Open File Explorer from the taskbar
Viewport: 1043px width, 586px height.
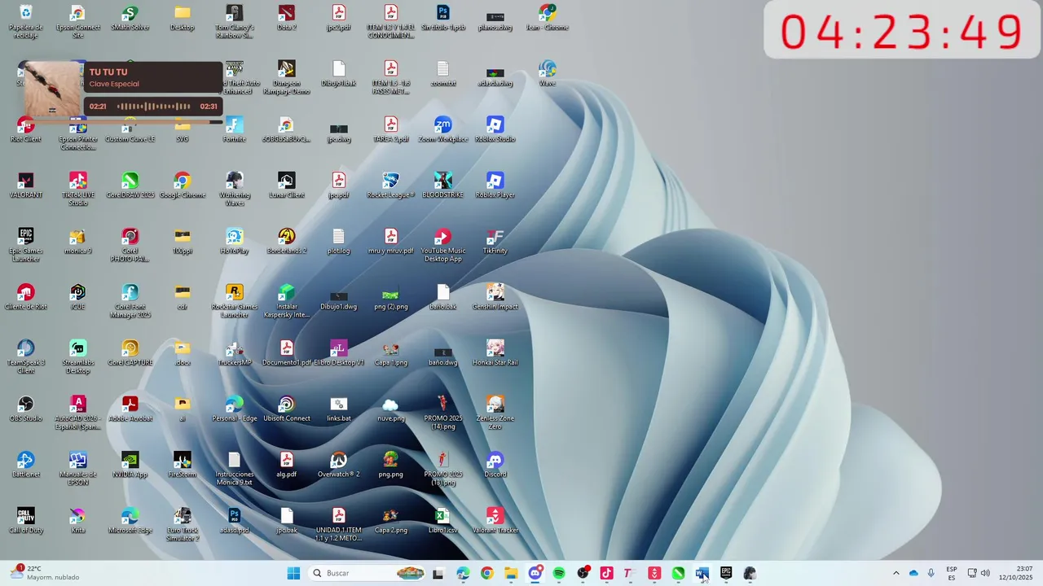click(x=511, y=573)
